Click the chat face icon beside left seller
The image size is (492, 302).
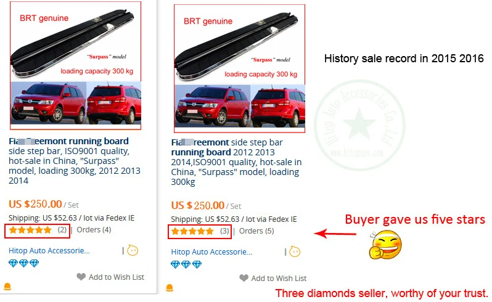click(x=132, y=250)
